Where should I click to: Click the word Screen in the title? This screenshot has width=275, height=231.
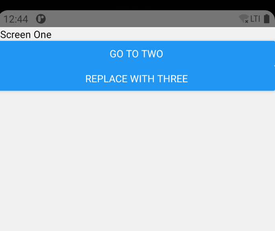click(16, 35)
